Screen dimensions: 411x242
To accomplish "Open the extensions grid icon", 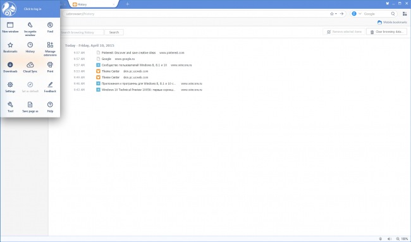I will pyautogui.click(x=405, y=14).
